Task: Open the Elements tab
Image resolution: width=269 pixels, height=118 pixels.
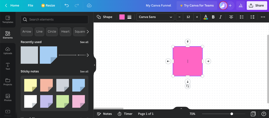Action: pos(8,35)
